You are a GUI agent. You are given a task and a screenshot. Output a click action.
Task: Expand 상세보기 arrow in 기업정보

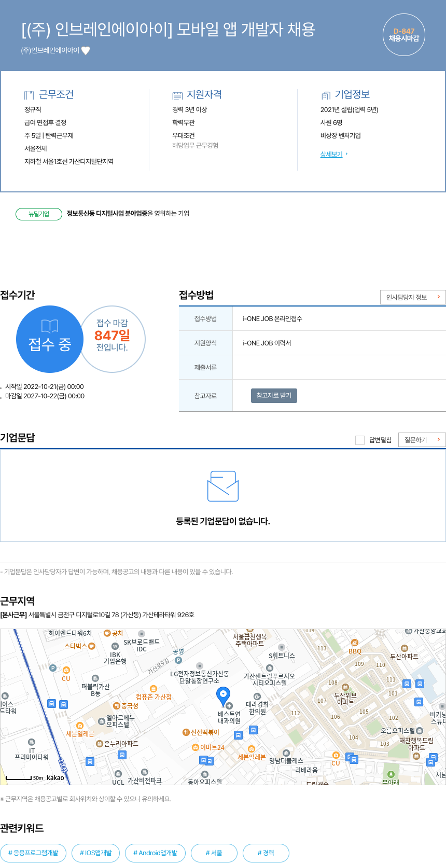[346, 154]
